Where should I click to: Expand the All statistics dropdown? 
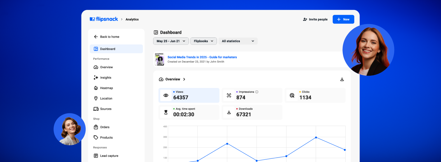coord(238,41)
